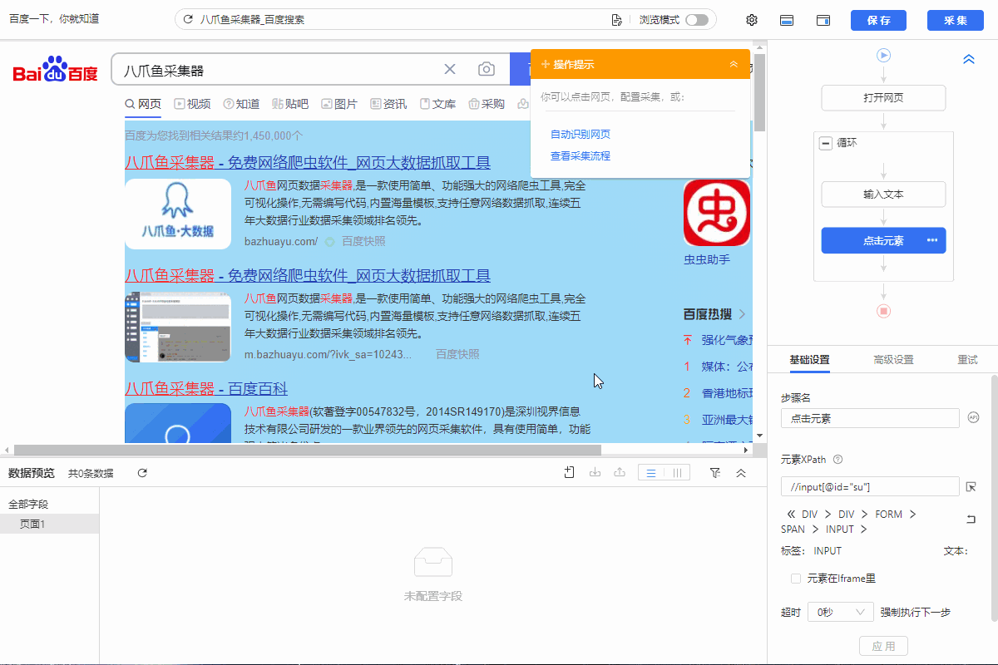The width and height of the screenshot is (998, 665).
Task: Toggle the 浏览模式 browse mode switch
Action: click(697, 19)
